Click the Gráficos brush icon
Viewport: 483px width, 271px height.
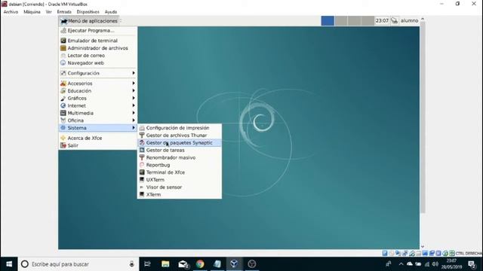pos(63,99)
